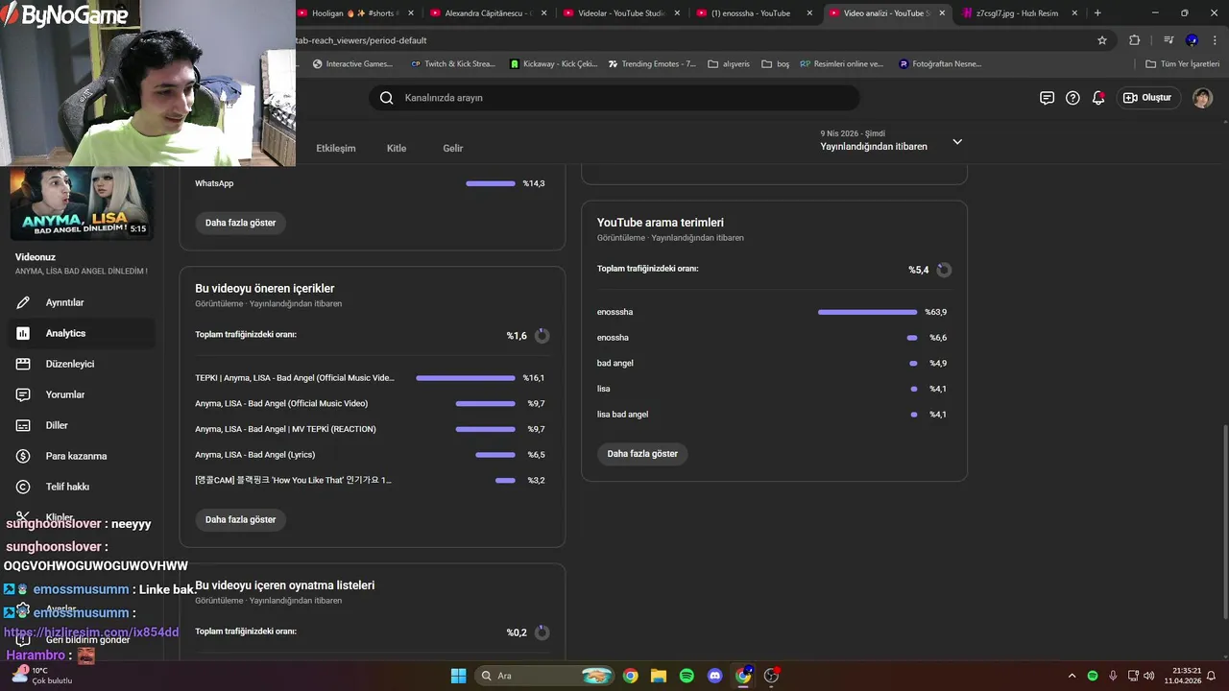Open the Düzenleyici editor icon

point(23,364)
